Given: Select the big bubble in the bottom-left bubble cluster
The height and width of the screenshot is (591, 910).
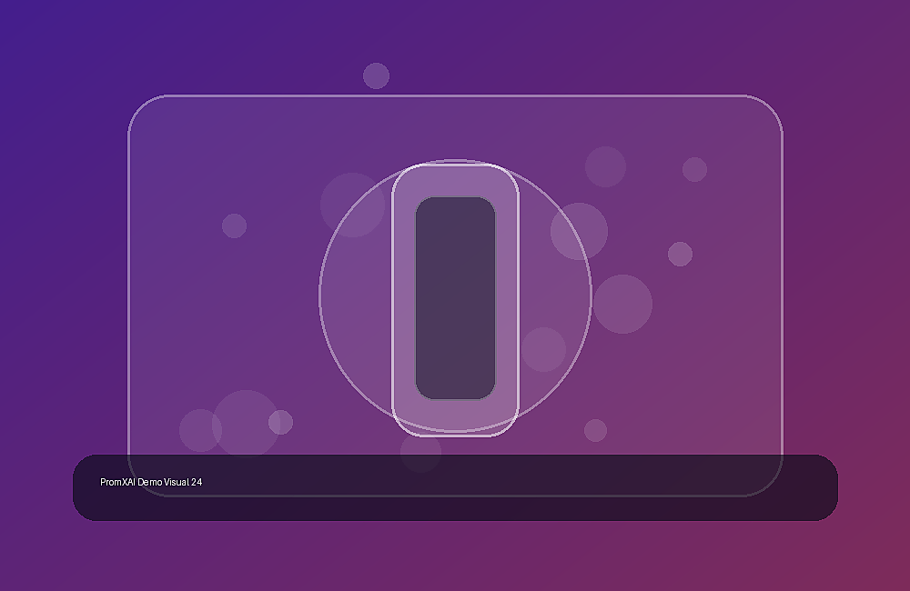Looking at the screenshot, I should (x=246, y=424).
